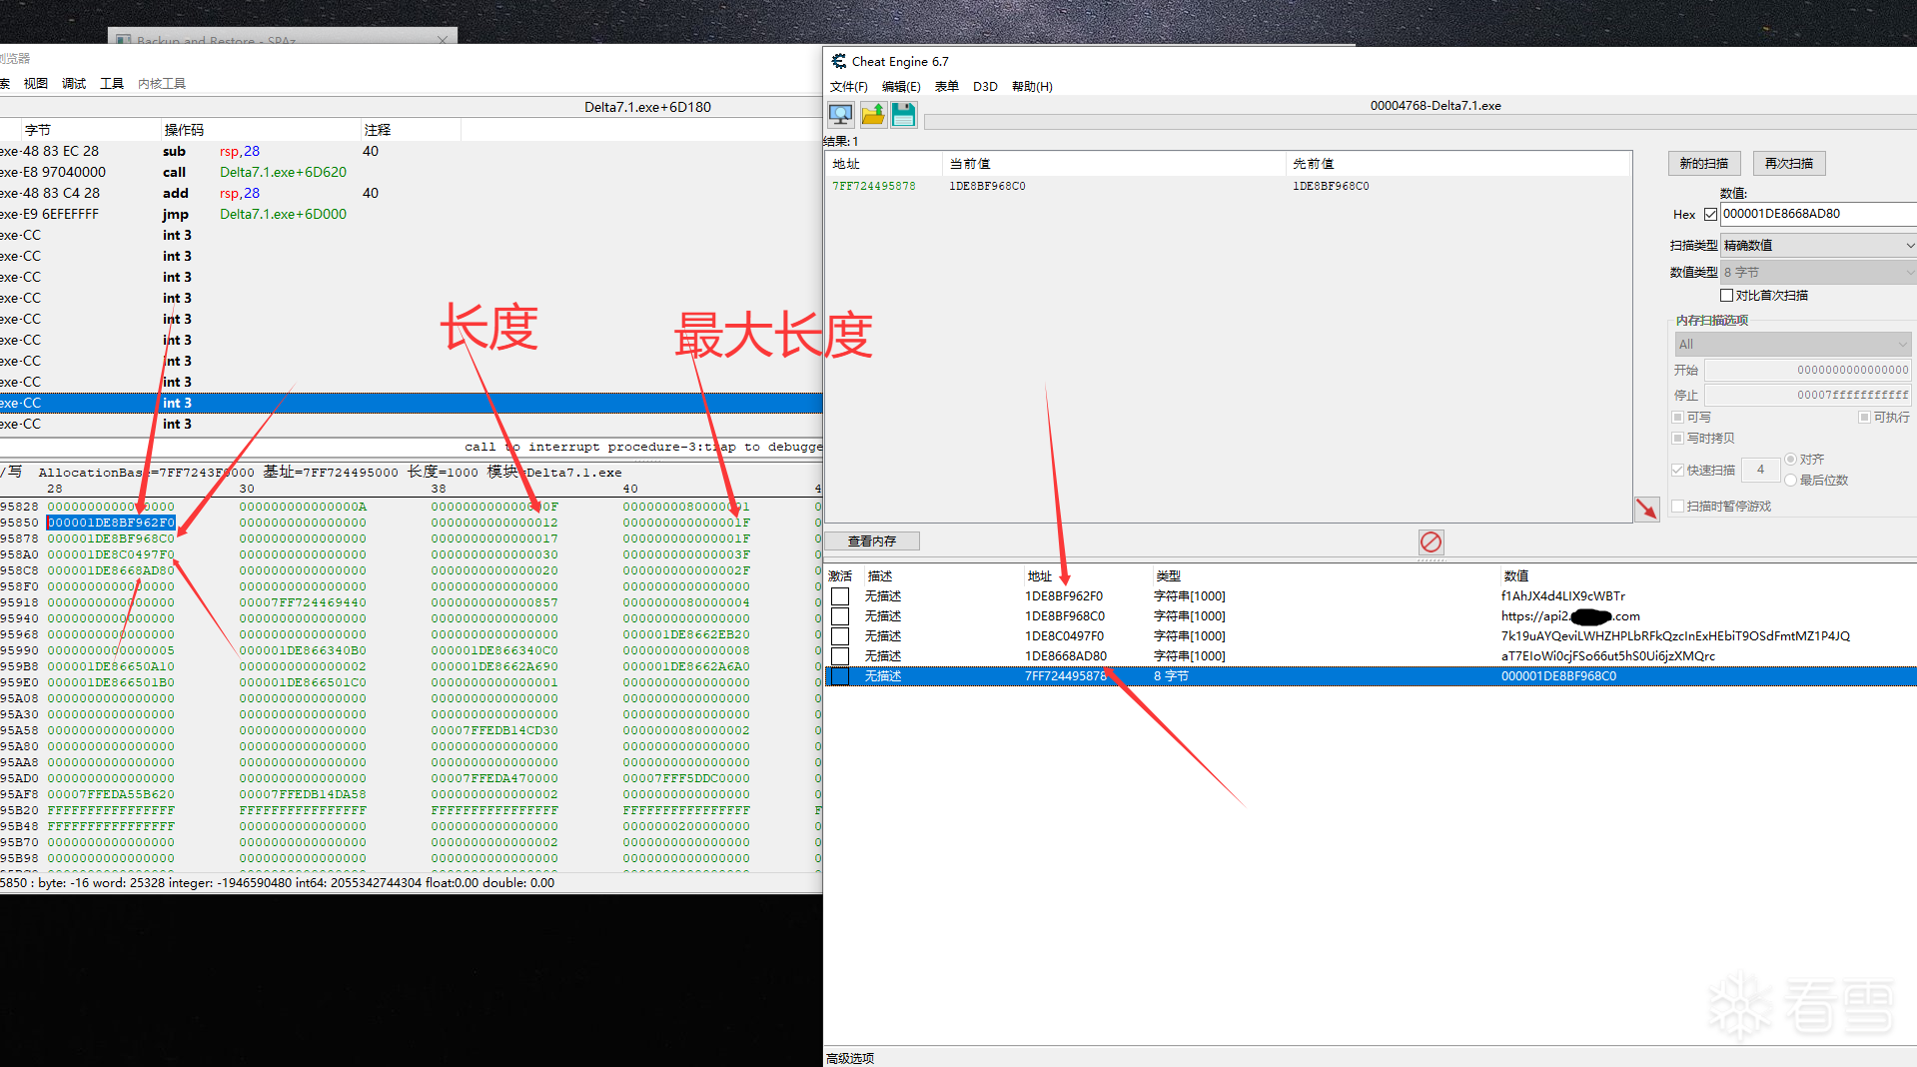The width and height of the screenshot is (1917, 1067).
Task: Open the 数值类型 8 字节 dropdown
Action: coord(1818,272)
